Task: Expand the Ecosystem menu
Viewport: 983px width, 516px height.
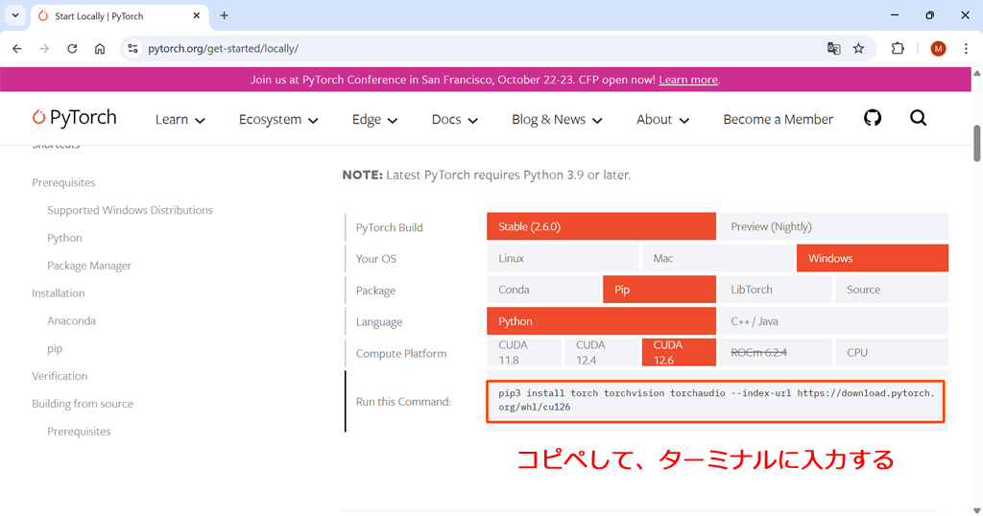Action: click(x=278, y=120)
